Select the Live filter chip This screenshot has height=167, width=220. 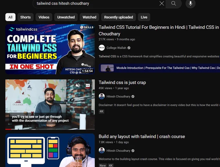click(x=144, y=17)
